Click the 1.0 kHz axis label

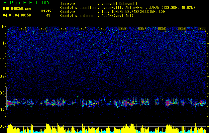[3, 60]
